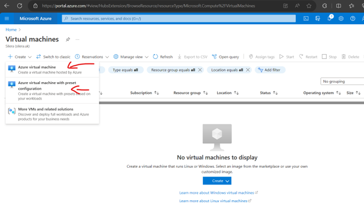The width and height of the screenshot is (364, 205).
Task: Click Switch to classic view
Action: [53, 57]
